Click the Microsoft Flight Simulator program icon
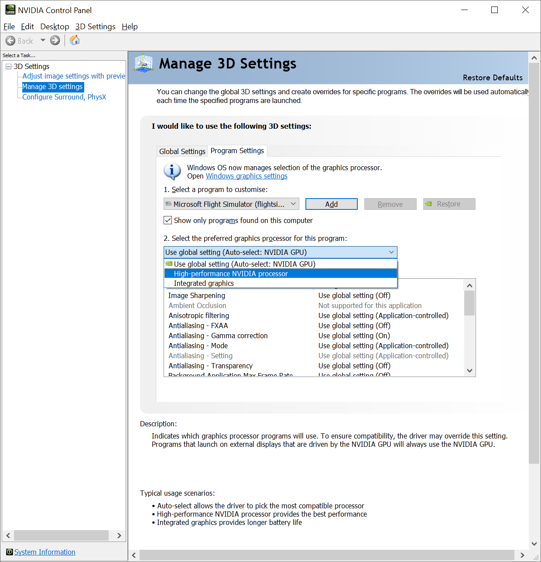541x562 pixels. [x=168, y=204]
